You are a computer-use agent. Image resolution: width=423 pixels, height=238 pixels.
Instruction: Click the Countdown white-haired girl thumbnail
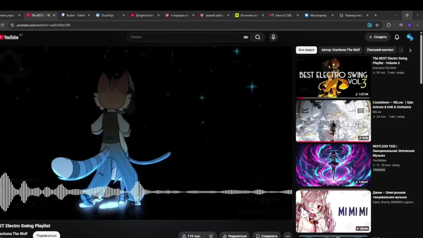333,121
